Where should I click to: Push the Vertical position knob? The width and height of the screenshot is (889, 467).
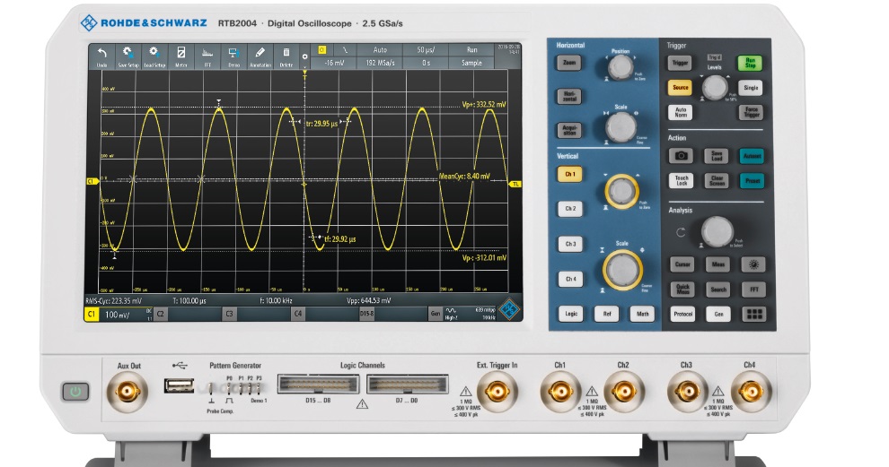coord(621,191)
